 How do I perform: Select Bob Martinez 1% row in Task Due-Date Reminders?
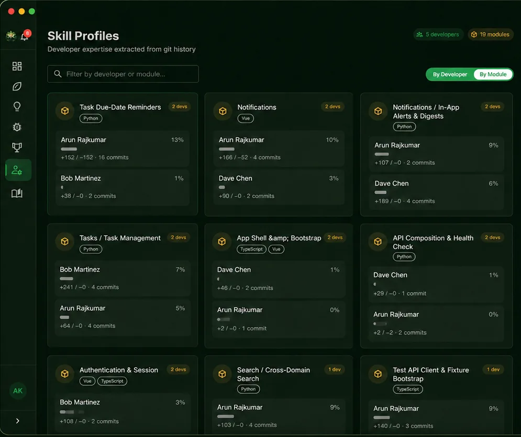click(123, 187)
